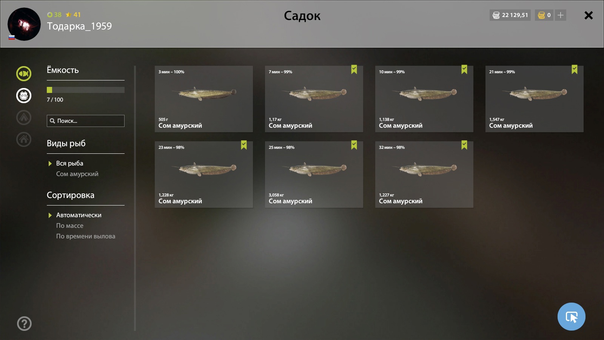Open player avatar of Тодарка_1959

click(x=24, y=24)
